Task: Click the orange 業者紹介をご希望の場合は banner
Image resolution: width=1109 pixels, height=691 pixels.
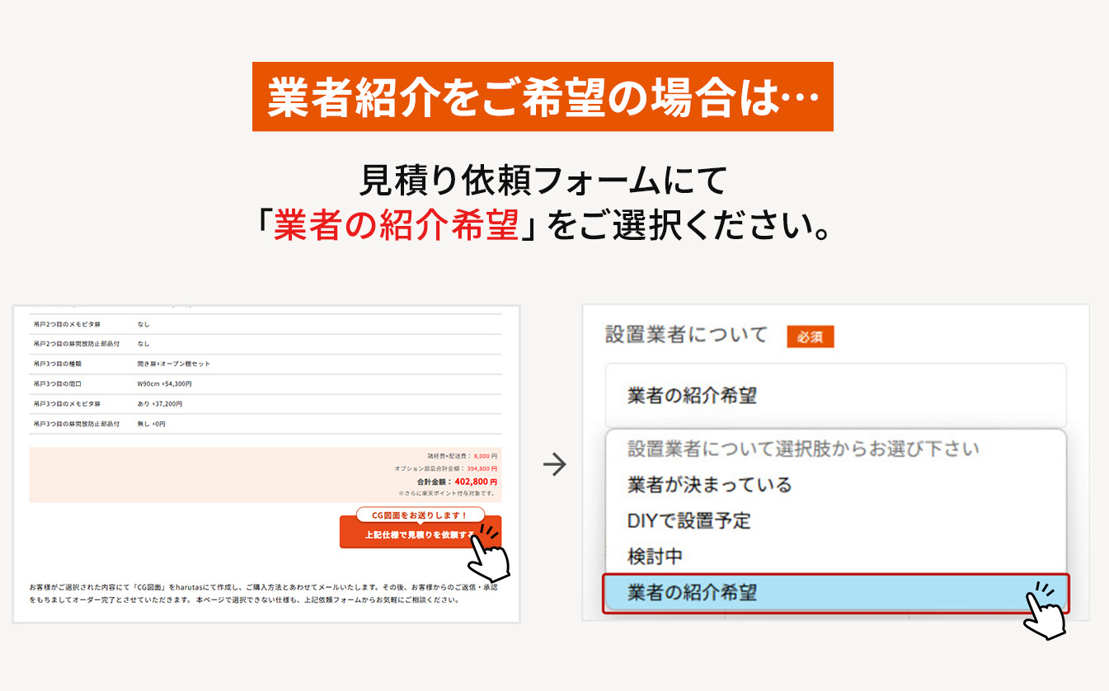Action: [543, 96]
